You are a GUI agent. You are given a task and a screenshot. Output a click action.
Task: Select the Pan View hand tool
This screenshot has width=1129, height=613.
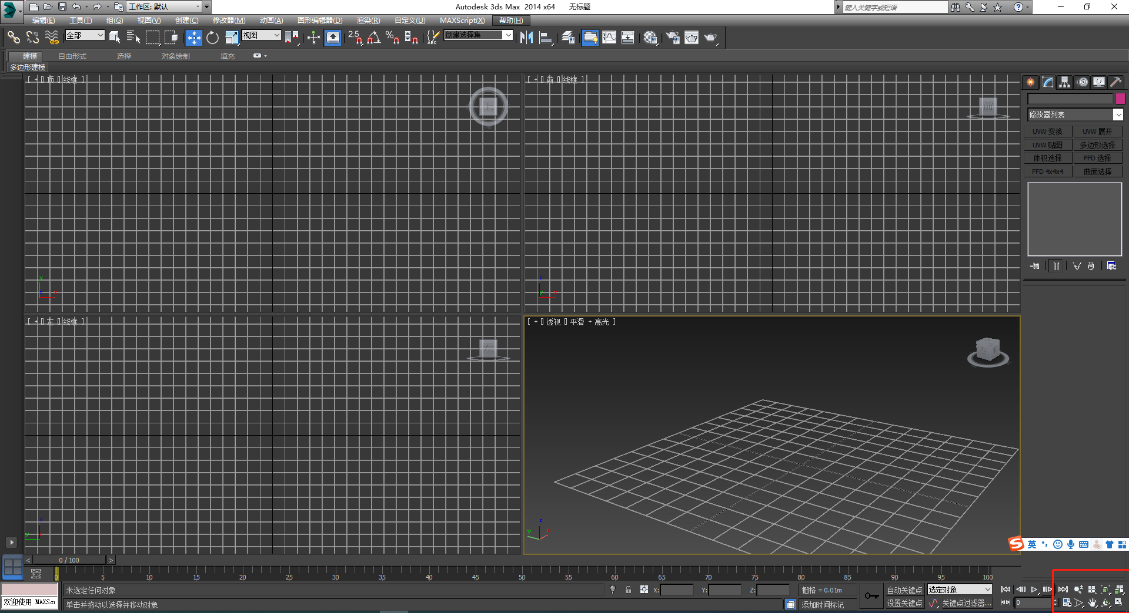pos(1093,603)
